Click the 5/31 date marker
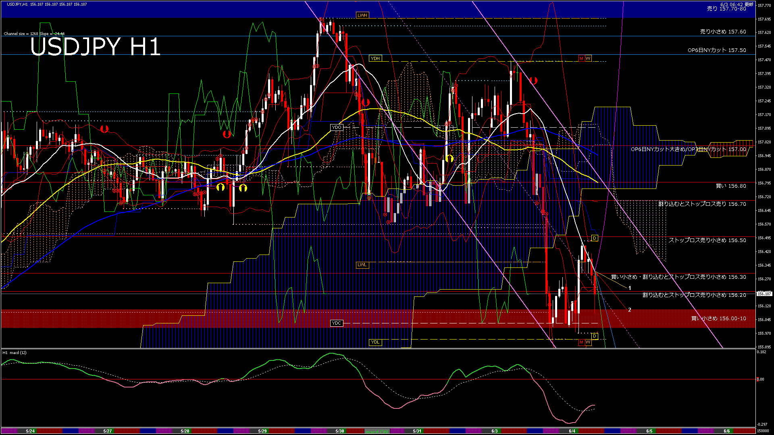The image size is (774, 435). coord(417,431)
